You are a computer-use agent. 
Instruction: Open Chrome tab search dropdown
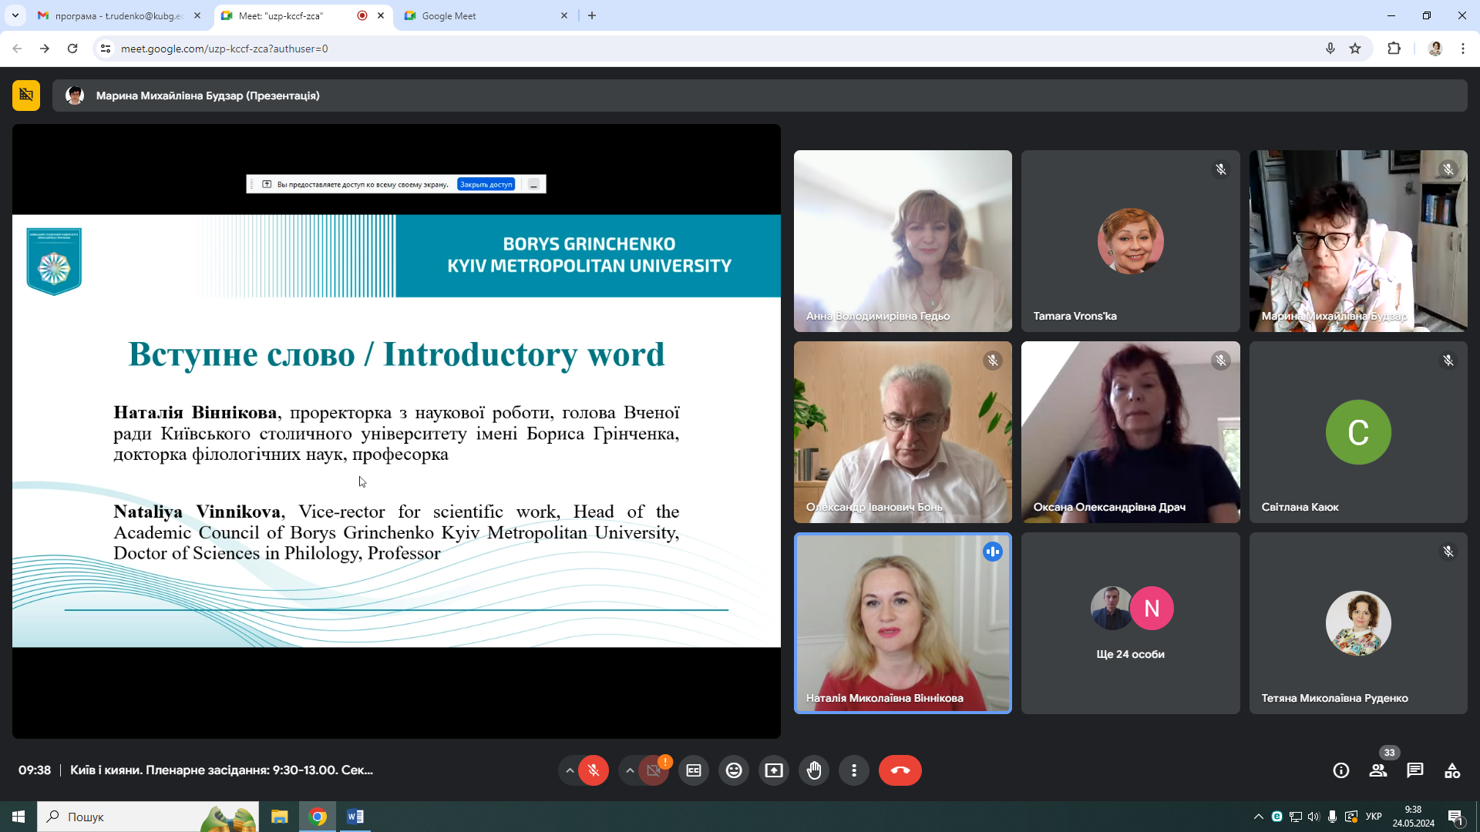(x=15, y=15)
